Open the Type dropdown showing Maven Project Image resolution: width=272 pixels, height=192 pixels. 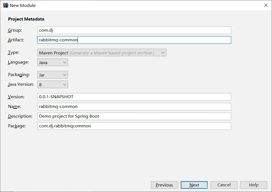point(102,53)
